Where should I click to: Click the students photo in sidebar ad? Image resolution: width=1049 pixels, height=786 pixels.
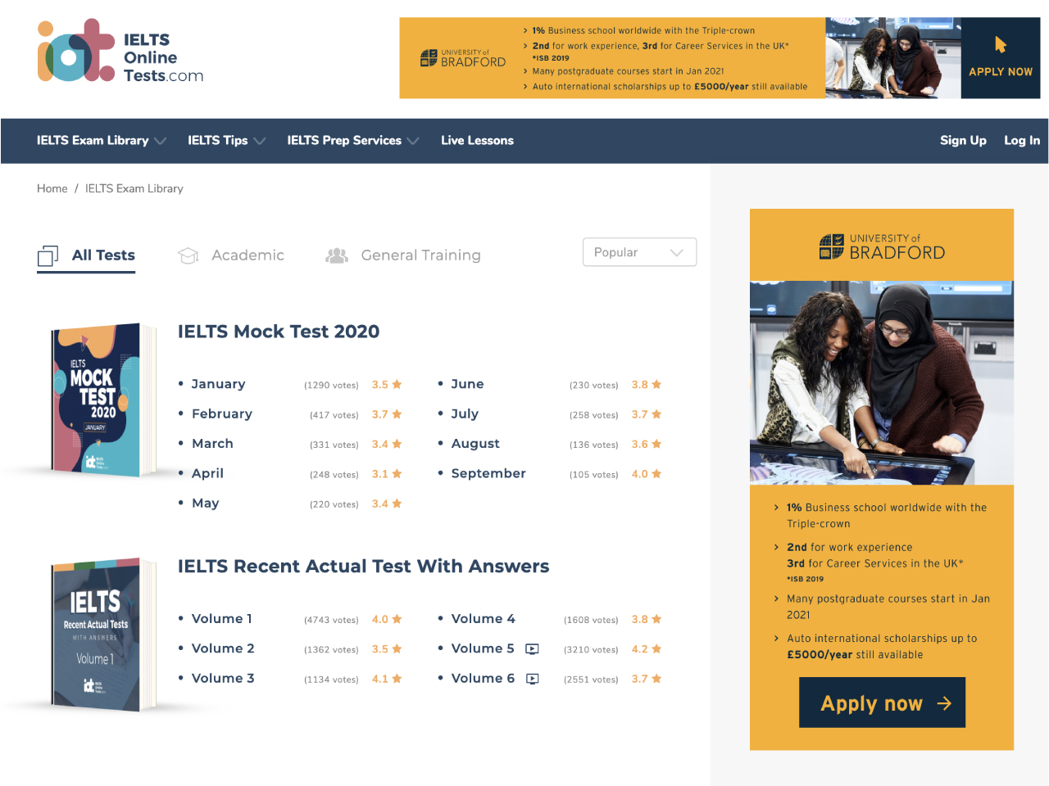(882, 382)
